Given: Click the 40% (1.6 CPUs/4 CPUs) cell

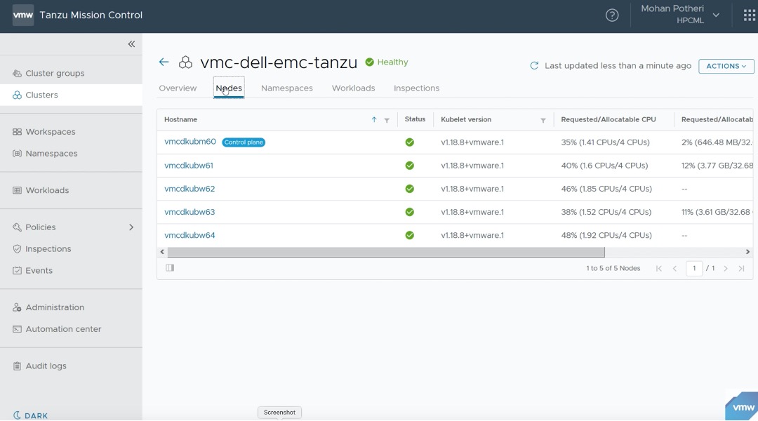Looking at the screenshot, I should [x=604, y=166].
